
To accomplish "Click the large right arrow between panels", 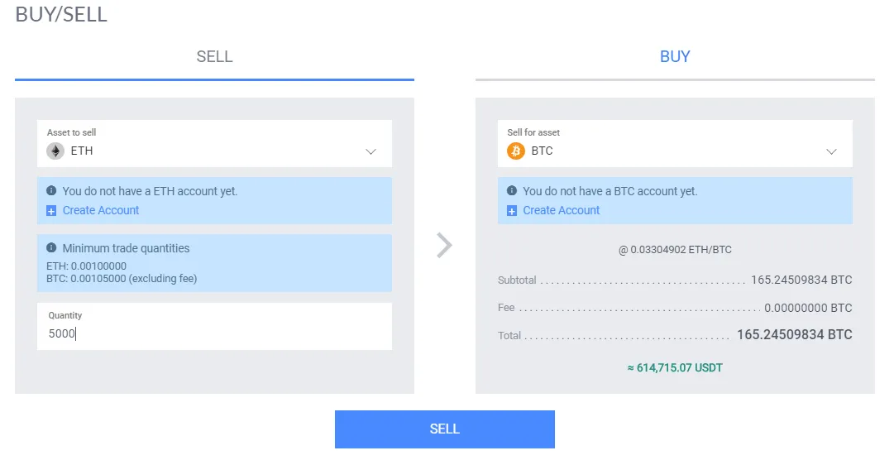I will click(444, 246).
